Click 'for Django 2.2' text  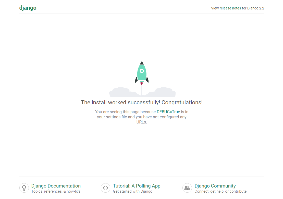pos(253,8)
